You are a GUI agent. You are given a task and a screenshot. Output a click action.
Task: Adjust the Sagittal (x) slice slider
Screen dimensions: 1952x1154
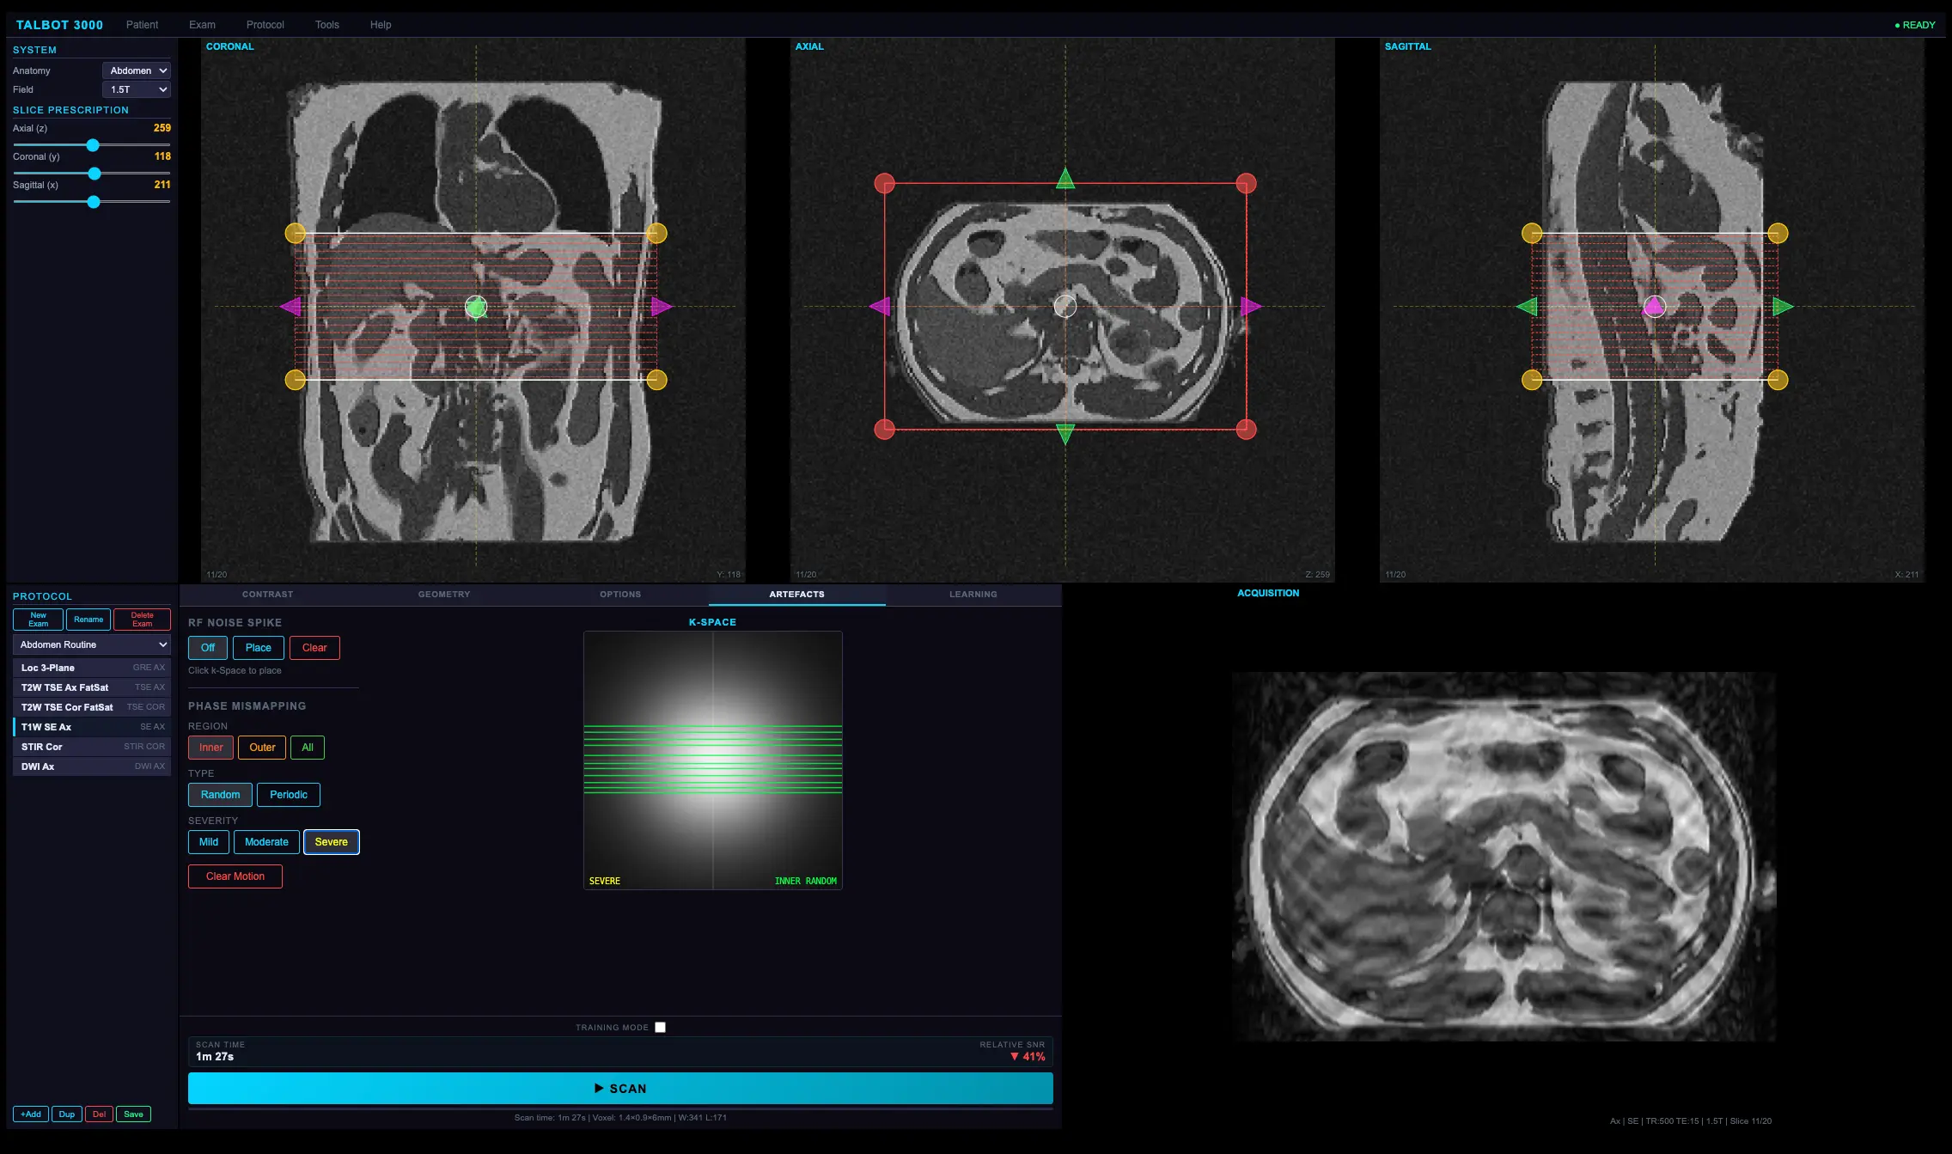point(92,202)
